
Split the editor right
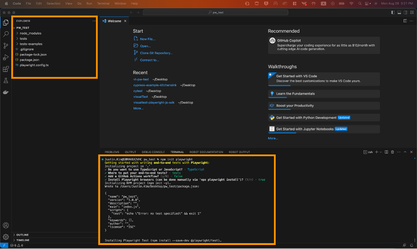405,21
